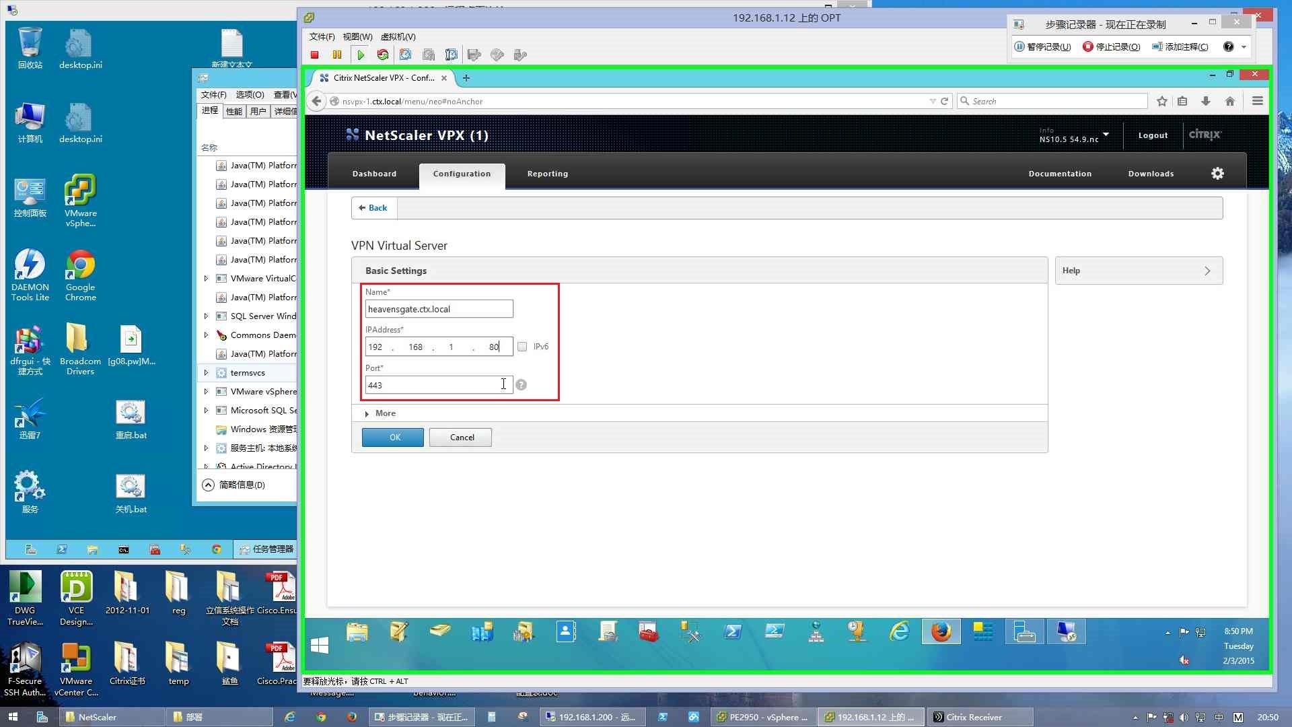Click the NetScaler settings gear icon
The height and width of the screenshot is (727, 1292).
[x=1217, y=174]
